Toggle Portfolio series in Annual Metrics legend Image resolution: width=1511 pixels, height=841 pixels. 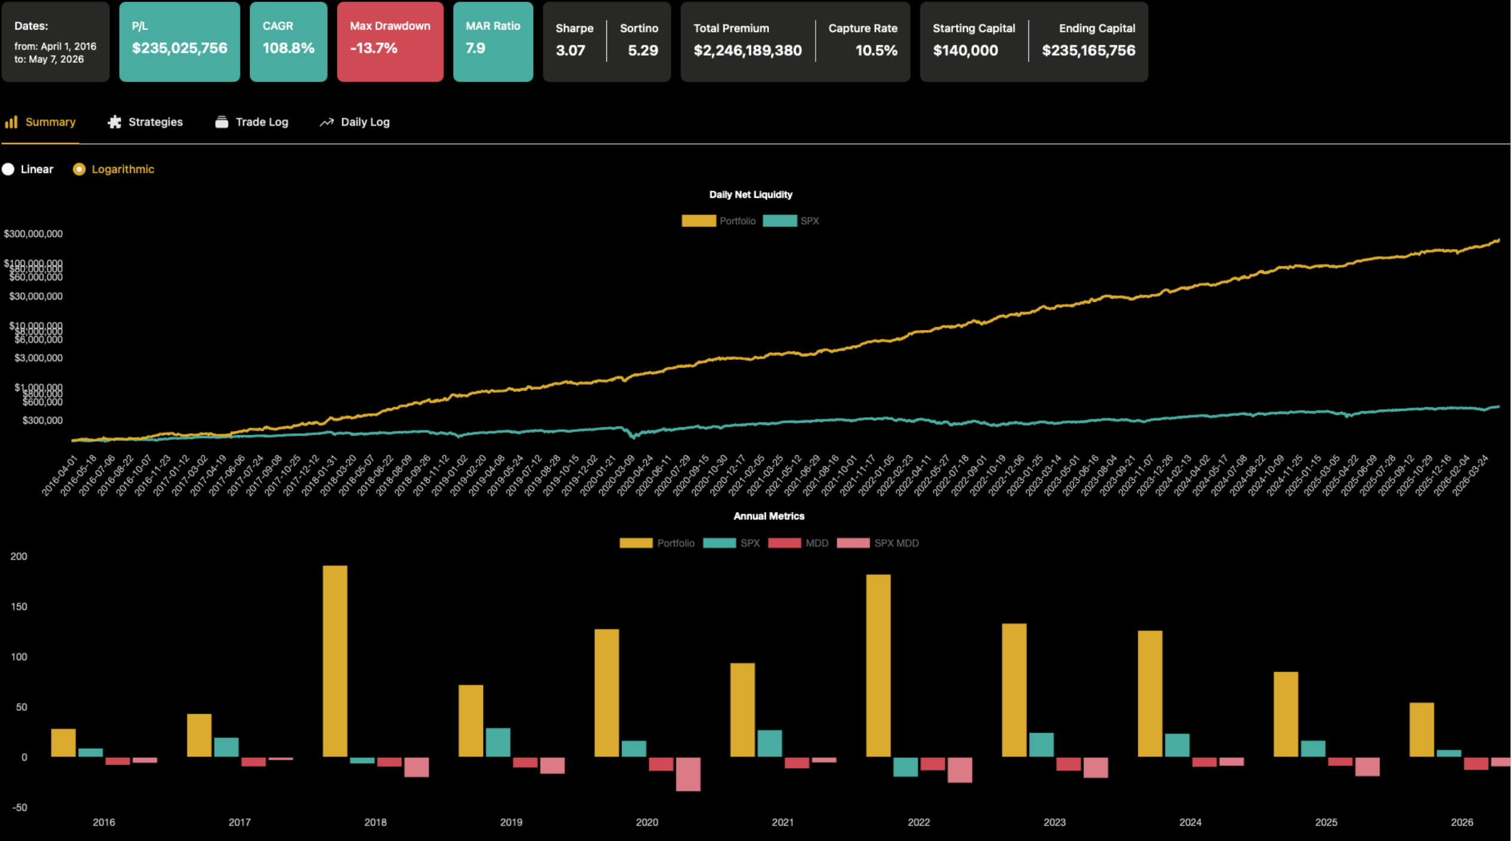[657, 543]
